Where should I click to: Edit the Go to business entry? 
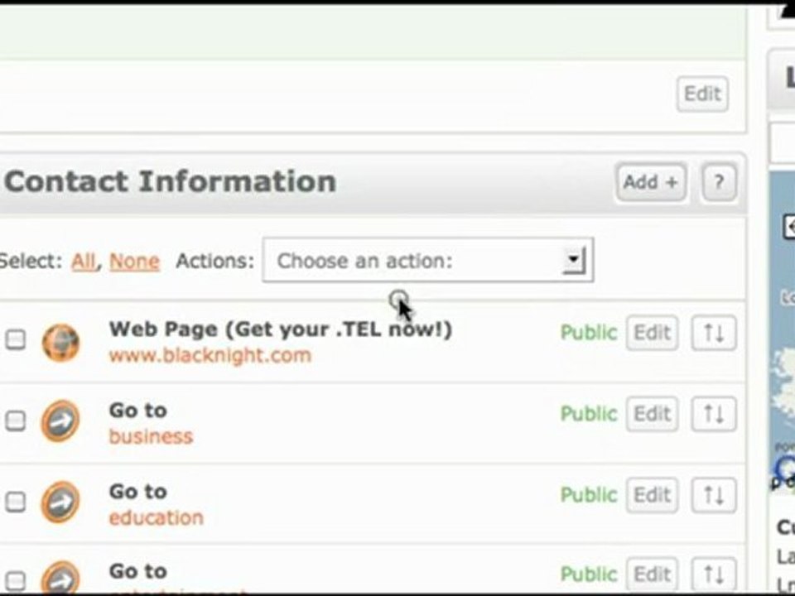651,414
